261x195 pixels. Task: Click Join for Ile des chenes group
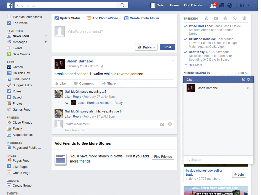coord(239,175)
